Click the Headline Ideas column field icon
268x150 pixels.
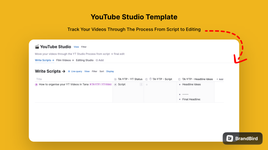coord(179,79)
